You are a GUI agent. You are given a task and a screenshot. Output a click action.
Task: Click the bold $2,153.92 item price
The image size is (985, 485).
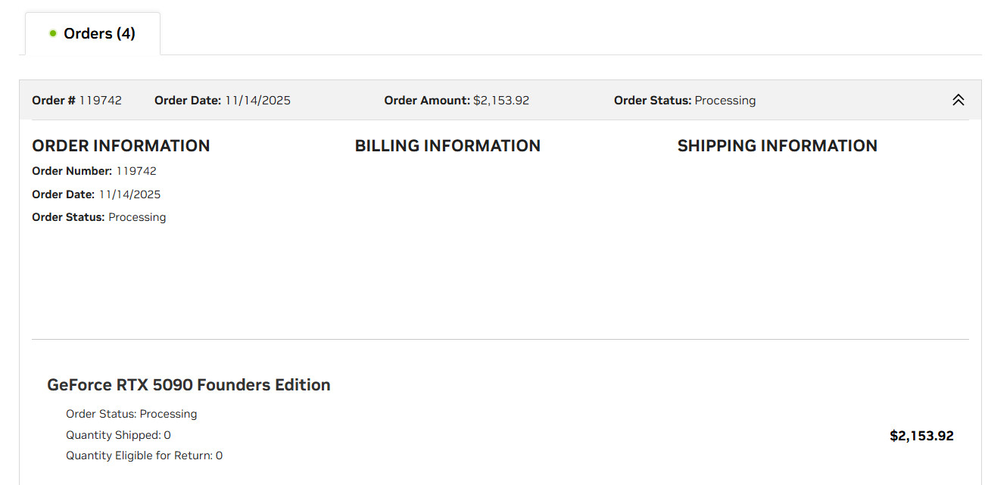[921, 436]
